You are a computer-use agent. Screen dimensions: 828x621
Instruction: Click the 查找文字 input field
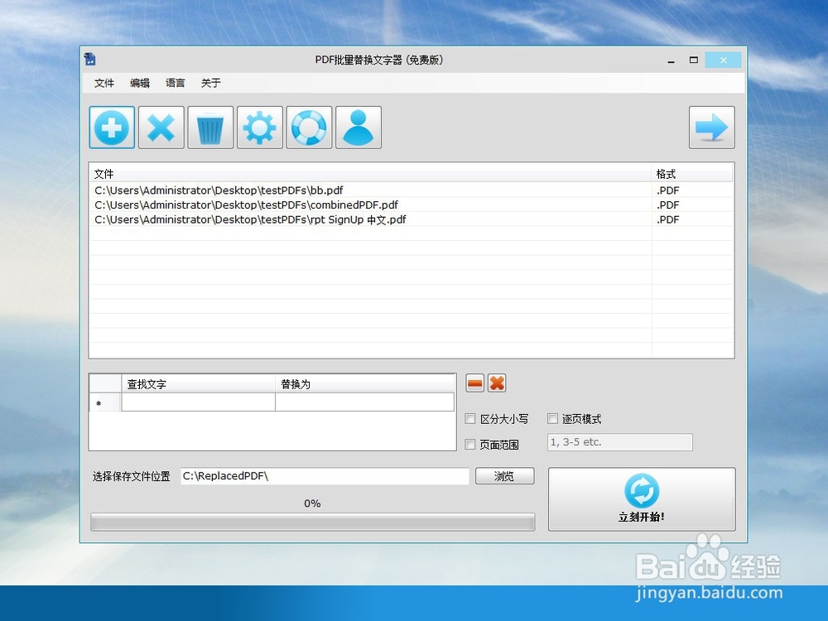197,402
